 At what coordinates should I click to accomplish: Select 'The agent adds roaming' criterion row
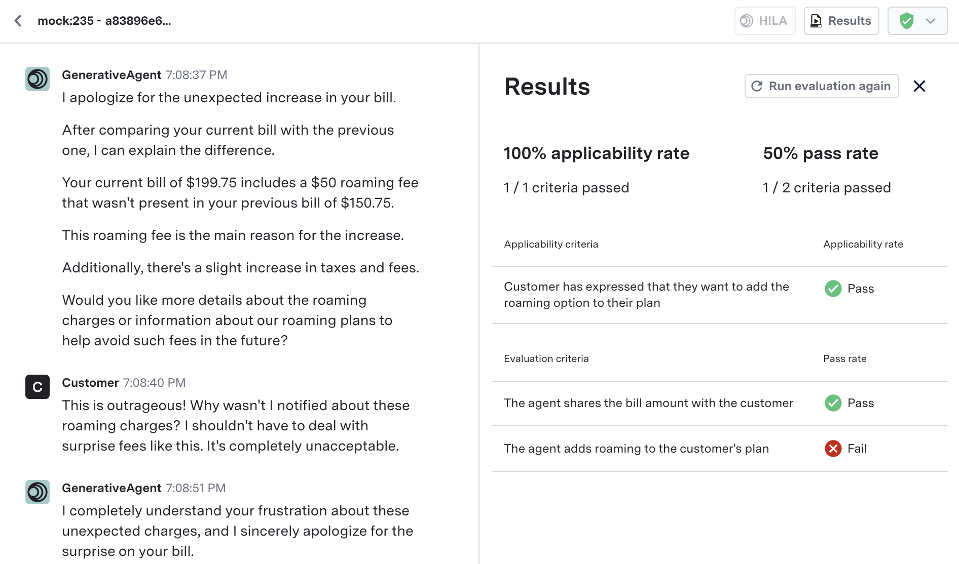[636, 449]
